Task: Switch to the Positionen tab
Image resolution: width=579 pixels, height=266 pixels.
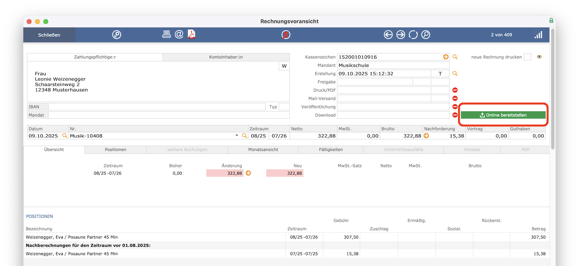Action: (x=115, y=149)
